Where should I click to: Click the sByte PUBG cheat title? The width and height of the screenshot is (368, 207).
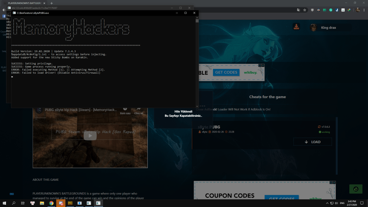click(209, 127)
